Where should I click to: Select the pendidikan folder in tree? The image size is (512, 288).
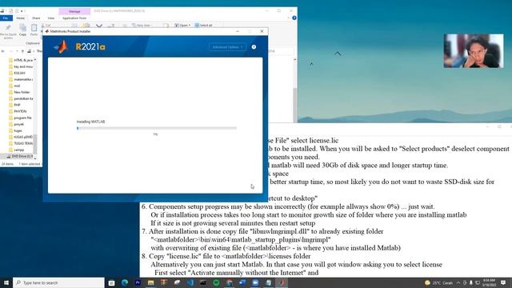21,98
